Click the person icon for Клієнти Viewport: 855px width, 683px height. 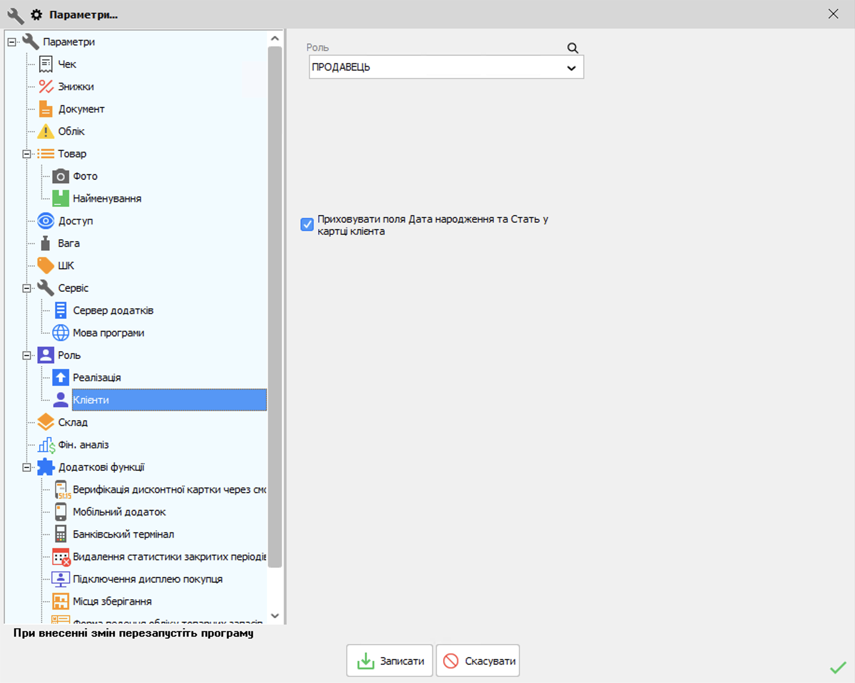click(61, 400)
